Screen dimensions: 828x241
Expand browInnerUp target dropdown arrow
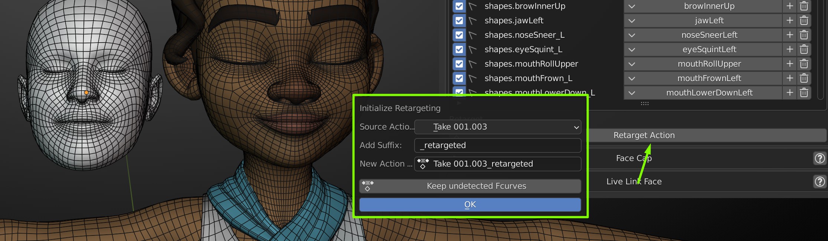(x=631, y=6)
